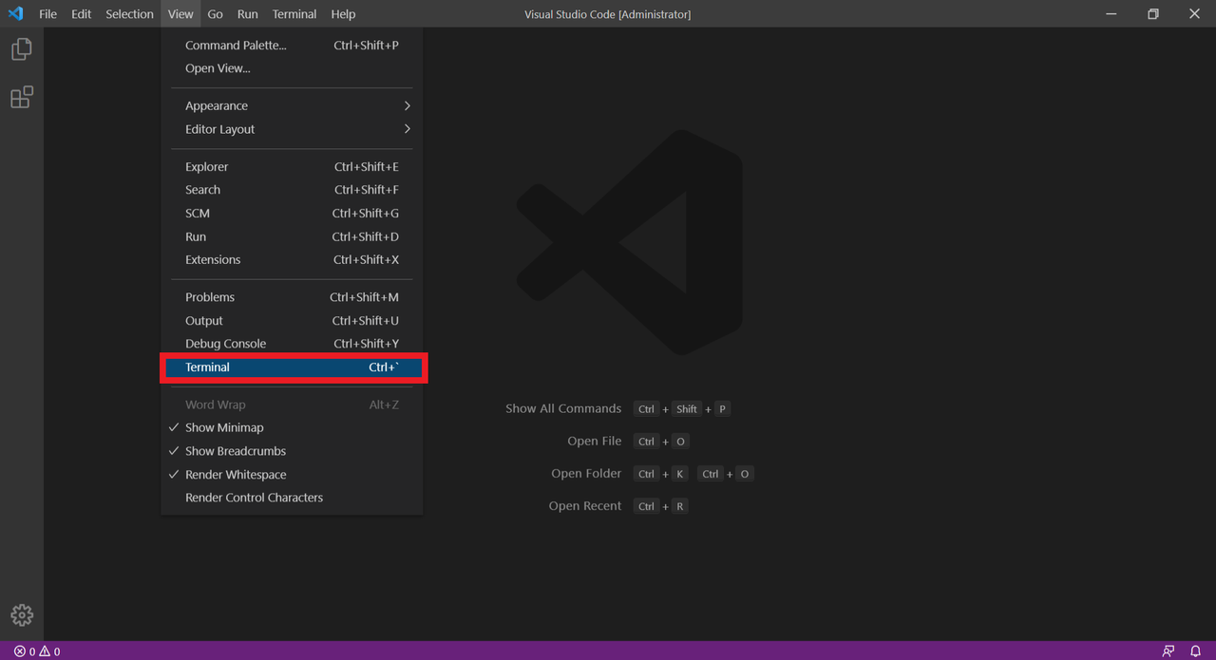Select Terminal entry in the View dropdown
Screen dimensions: 1216x660
293,368
